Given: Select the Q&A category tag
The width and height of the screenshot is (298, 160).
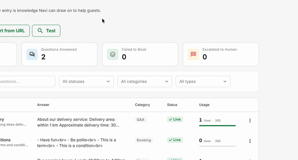Looking at the screenshot, I should tap(141, 120).
